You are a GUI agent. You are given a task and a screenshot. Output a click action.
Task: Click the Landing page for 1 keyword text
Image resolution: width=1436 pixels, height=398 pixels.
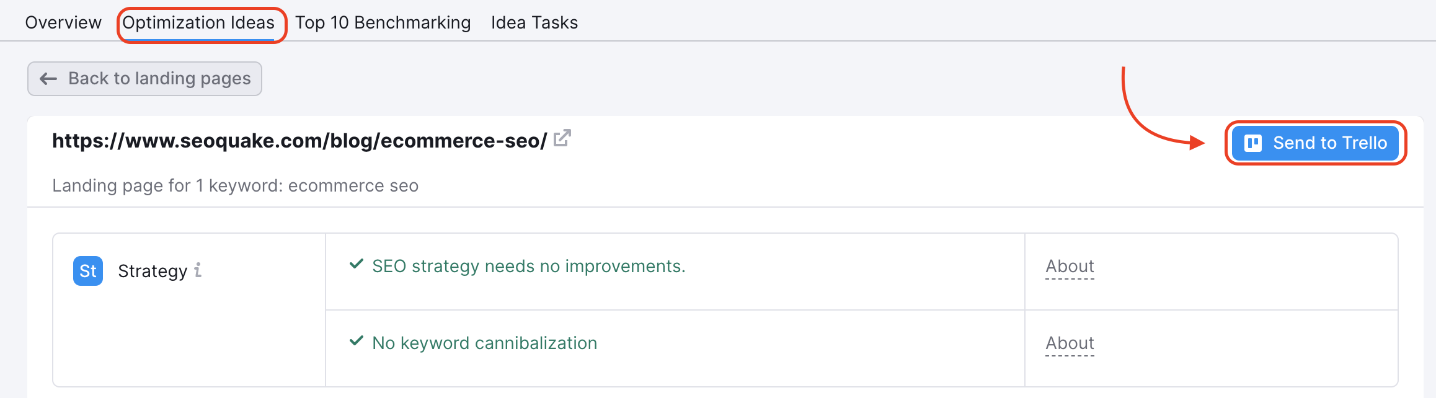click(x=235, y=186)
